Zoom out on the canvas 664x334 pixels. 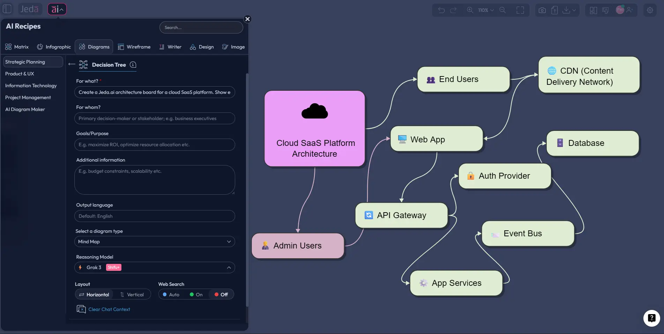click(x=503, y=10)
